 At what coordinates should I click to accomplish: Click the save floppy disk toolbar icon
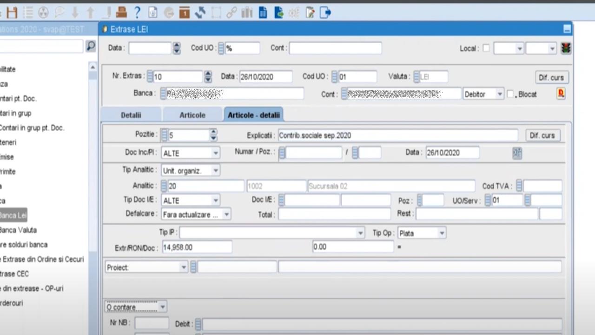point(12,13)
